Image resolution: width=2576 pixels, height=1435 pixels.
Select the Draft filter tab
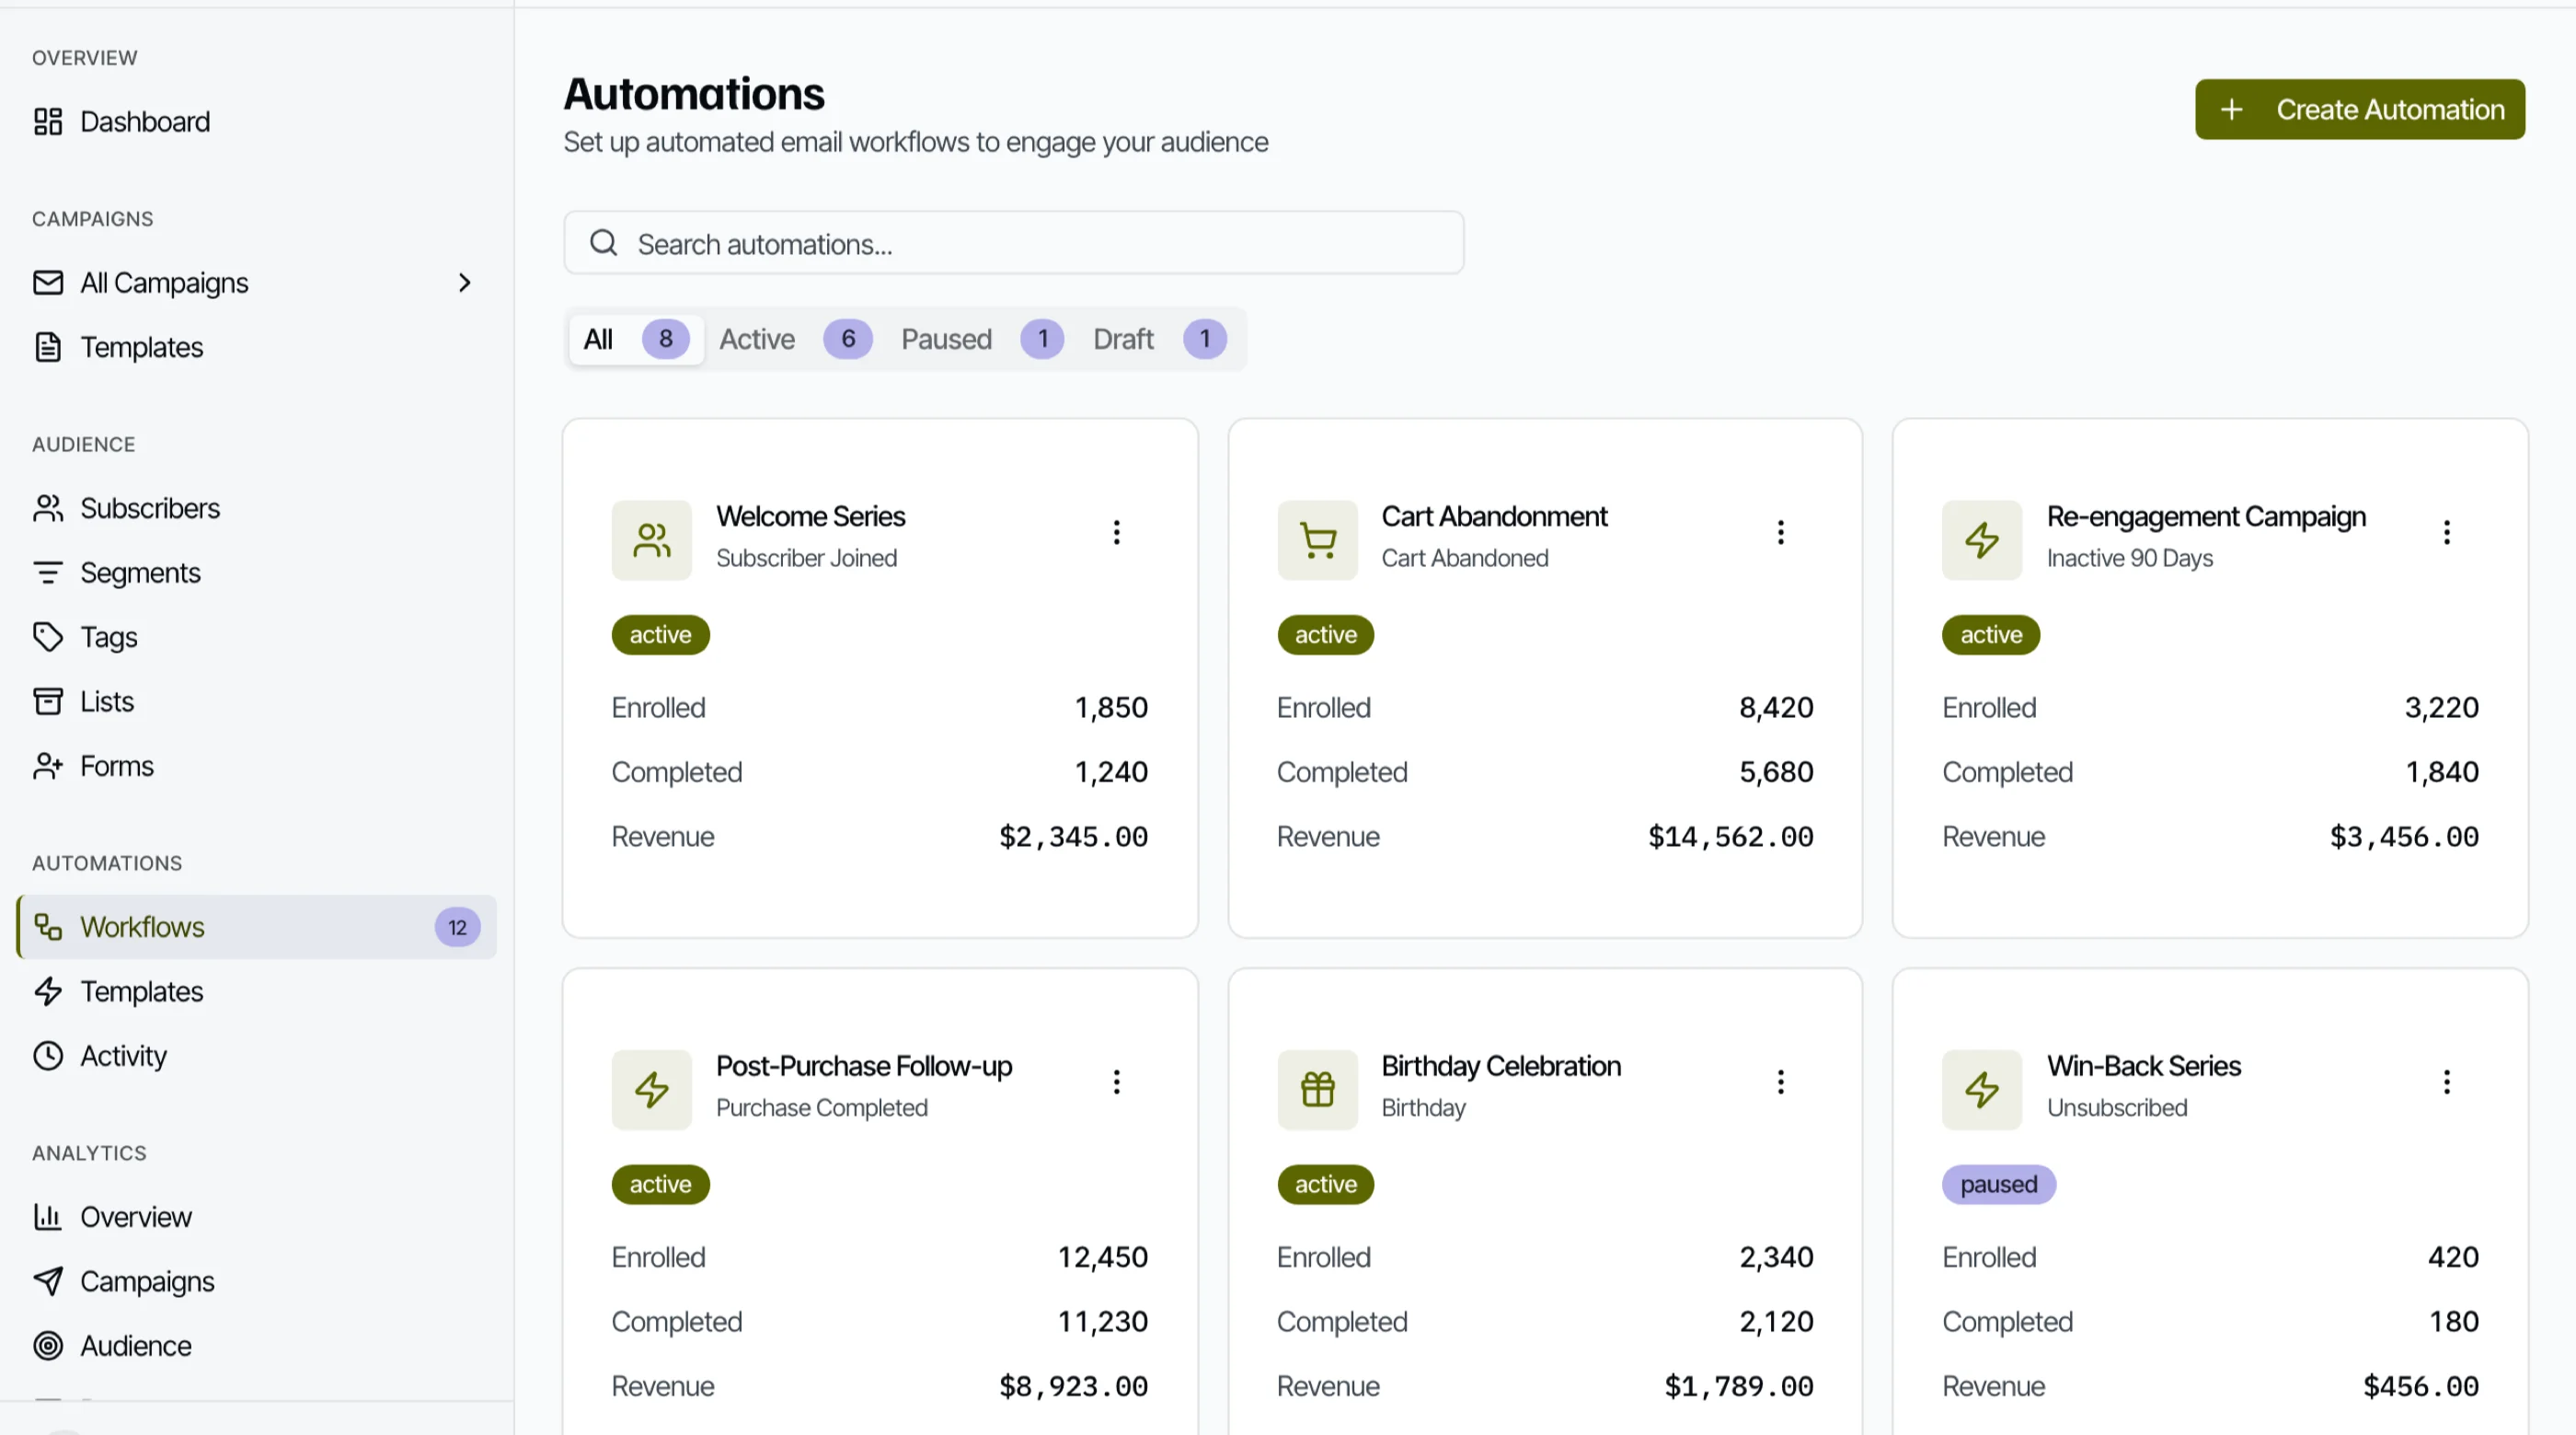pyautogui.click(x=1159, y=340)
